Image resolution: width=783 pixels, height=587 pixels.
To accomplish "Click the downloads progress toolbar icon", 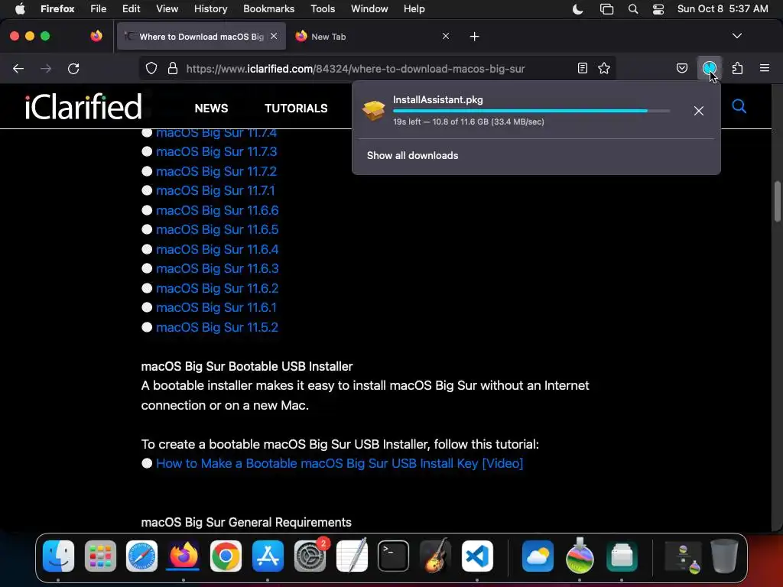I will [709, 68].
